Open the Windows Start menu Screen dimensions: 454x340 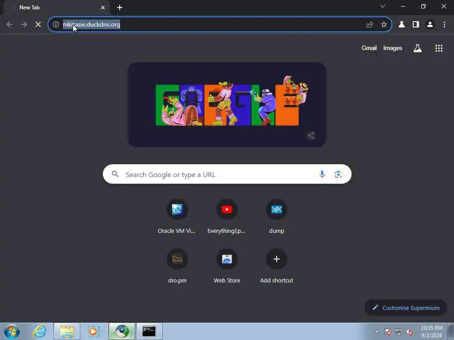click(x=12, y=331)
